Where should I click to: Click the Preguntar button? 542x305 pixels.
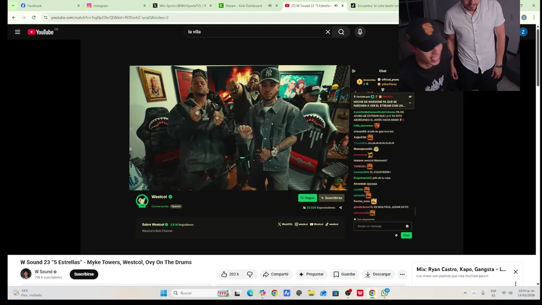(x=311, y=274)
